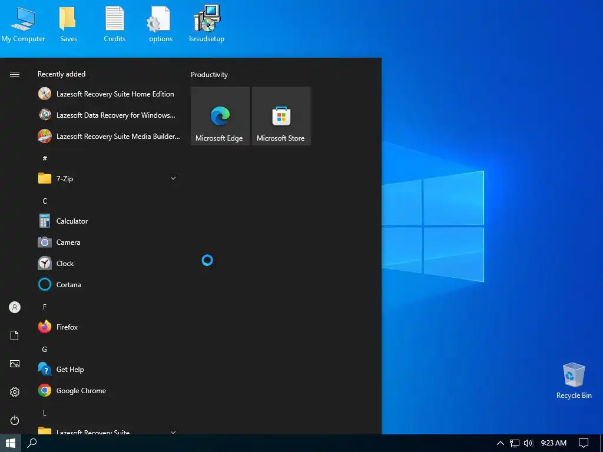
Task: Open the options file on desktop
Action: point(160,24)
